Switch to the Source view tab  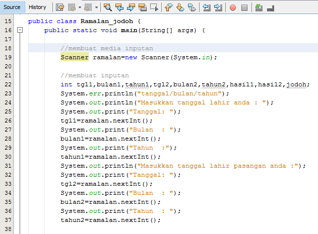click(12, 7)
